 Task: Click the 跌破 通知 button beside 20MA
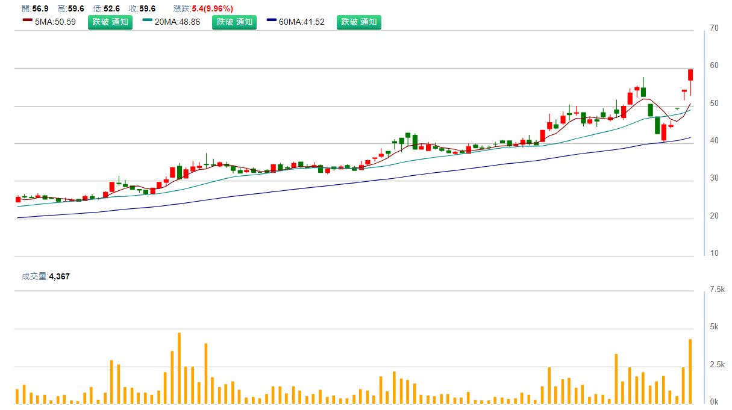click(234, 22)
